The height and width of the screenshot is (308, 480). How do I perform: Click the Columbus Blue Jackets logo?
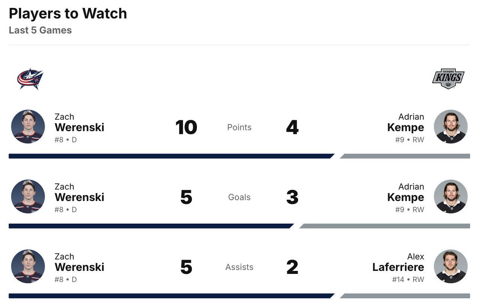tap(30, 78)
